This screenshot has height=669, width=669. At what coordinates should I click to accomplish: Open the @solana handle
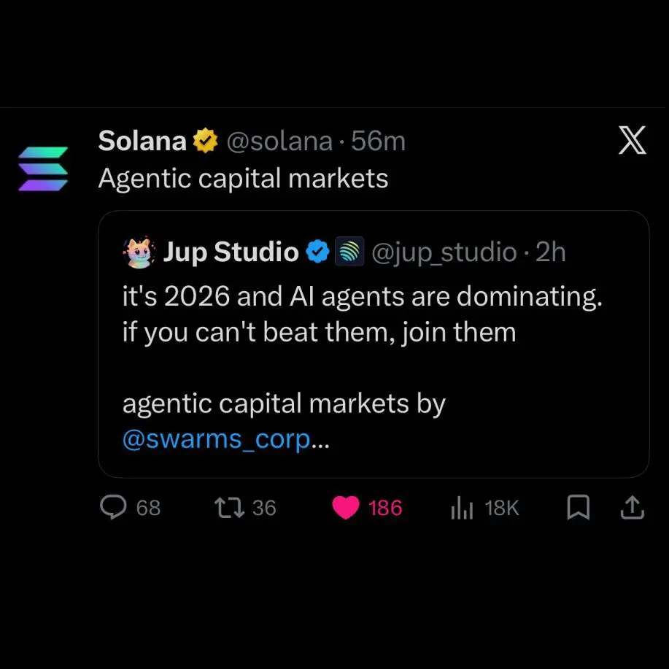pyautogui.click(x=279, y=141)
